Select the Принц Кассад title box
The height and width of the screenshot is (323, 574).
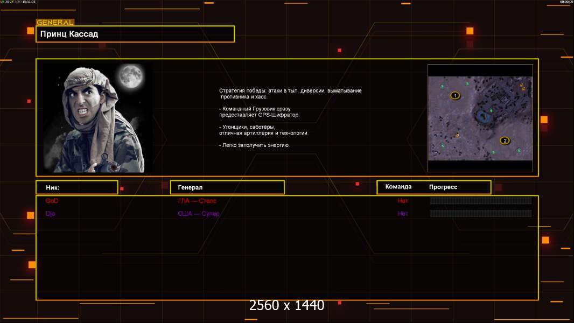135,34
